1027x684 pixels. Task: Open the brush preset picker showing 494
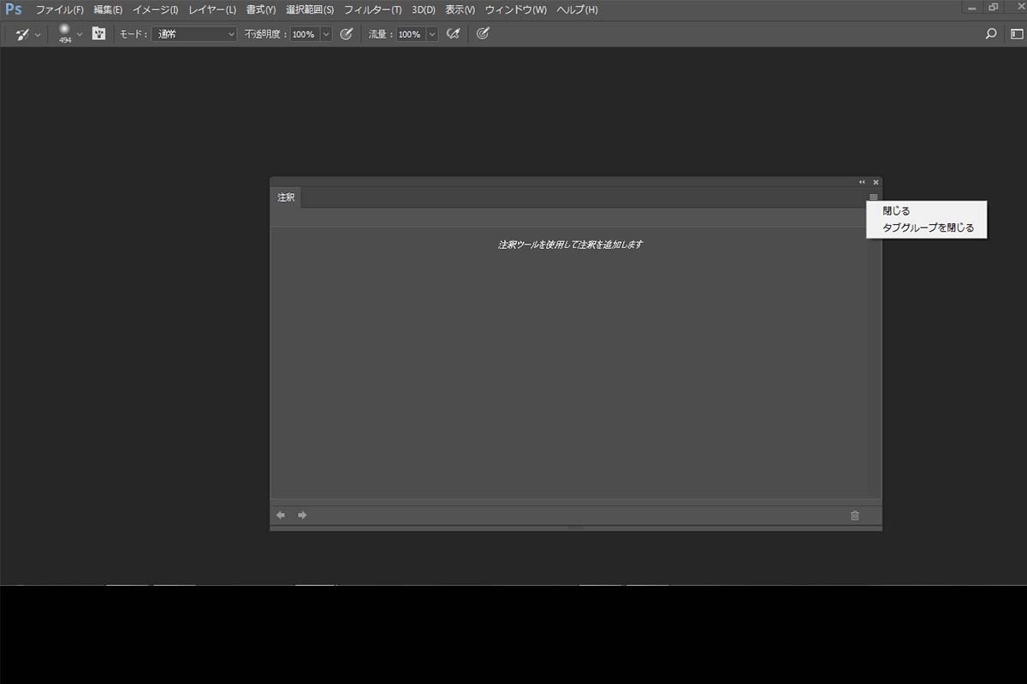(64, 33)
